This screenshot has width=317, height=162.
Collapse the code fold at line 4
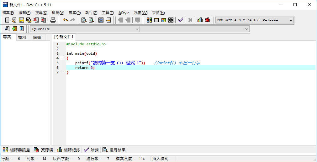tap(62, 58)
